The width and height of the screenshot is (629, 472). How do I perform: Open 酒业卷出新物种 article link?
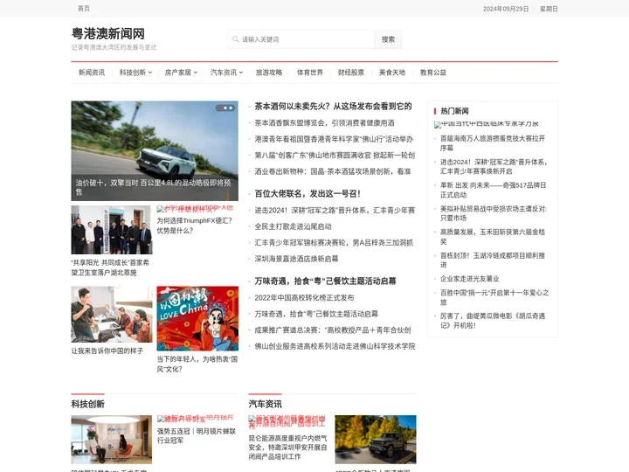tap(333, 171)
